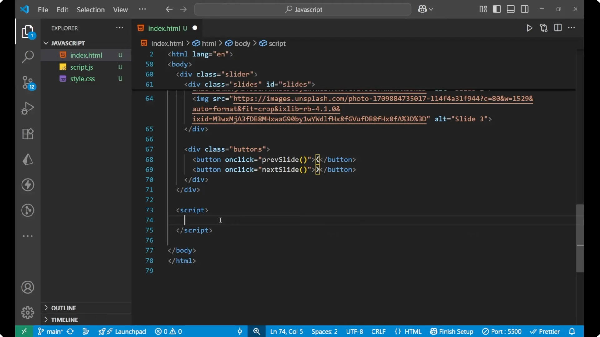Open the Run and Debug view

27,108
